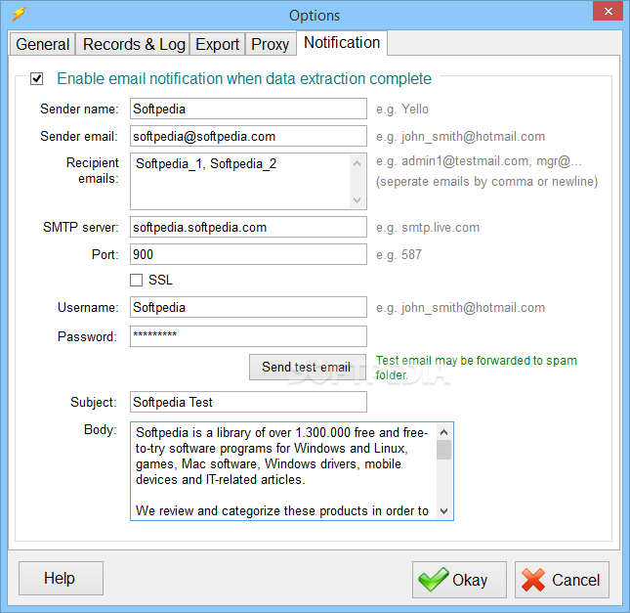630x613 pixels.
Task: Confirm settings with the Okay button
Action: [x=459, y=580]
